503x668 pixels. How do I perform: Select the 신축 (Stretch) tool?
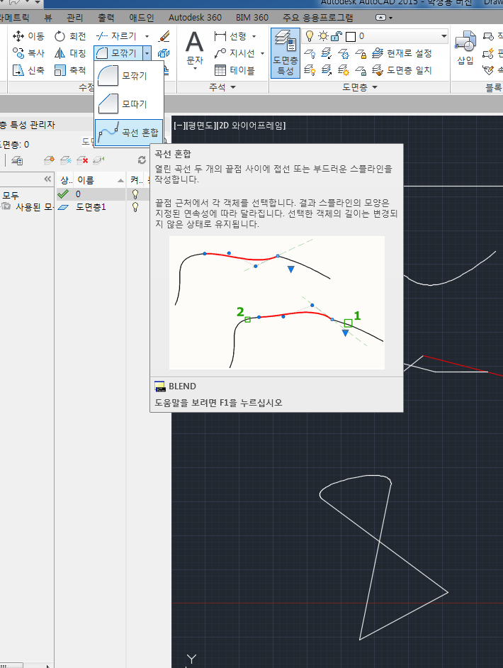click(28, 70)
